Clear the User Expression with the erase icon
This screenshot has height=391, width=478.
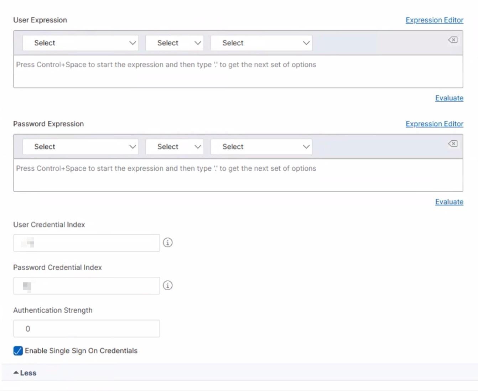[453, 40]
